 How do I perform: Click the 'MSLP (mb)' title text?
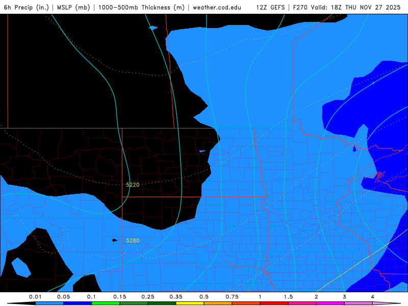click(73, 7)
